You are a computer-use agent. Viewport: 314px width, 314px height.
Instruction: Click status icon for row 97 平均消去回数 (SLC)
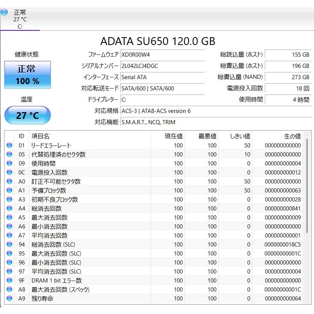9,271
